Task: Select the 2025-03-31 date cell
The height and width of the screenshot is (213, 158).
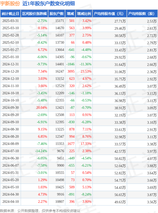Action: pyautogui.click(x=10, y=21)
